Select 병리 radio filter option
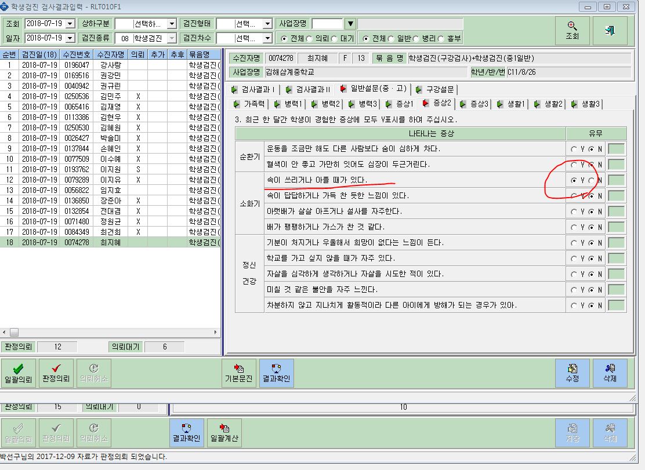Screen dimensions: 645x470 coord(415,39)
